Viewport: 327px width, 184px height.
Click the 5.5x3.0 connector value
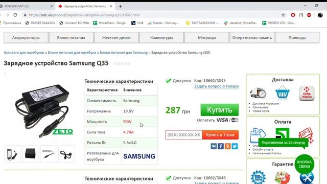pyautogui.click(x=130, y=143)
